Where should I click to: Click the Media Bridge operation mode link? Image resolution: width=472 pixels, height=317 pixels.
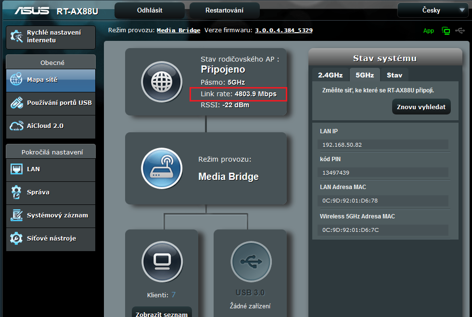[179, 30]
